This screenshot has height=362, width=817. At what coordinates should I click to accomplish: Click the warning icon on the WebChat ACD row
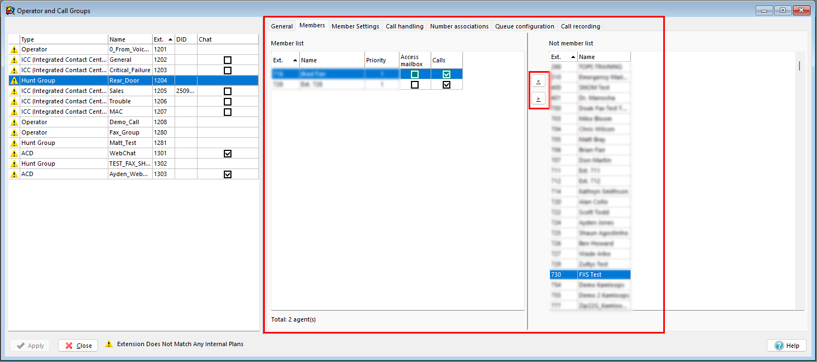click(14, 154)
